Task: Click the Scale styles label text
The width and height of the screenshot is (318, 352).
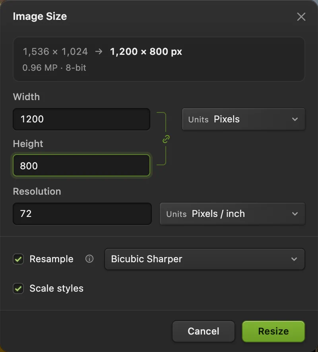Action: click(x=56, y=288)
